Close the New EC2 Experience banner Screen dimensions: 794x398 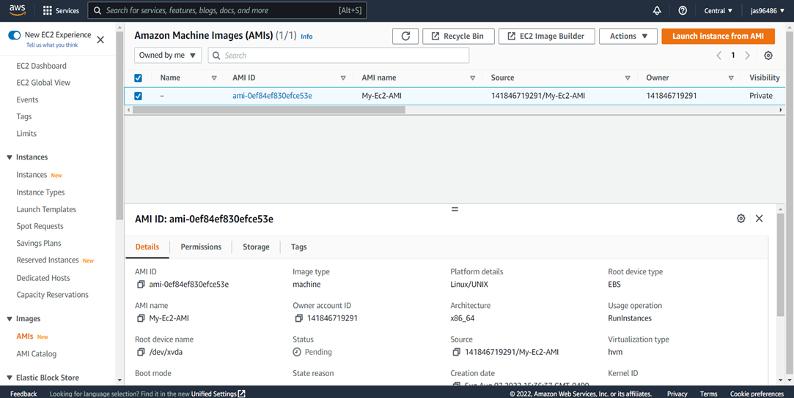100,40
